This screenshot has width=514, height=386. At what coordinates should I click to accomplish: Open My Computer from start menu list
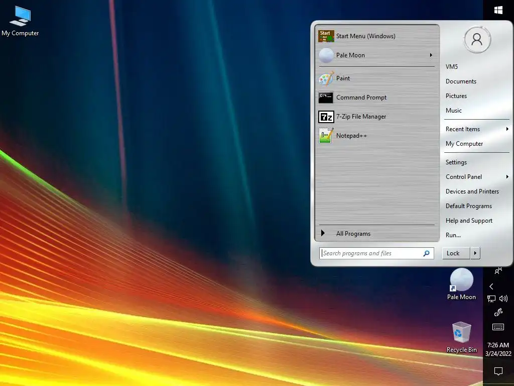point(464,144)
